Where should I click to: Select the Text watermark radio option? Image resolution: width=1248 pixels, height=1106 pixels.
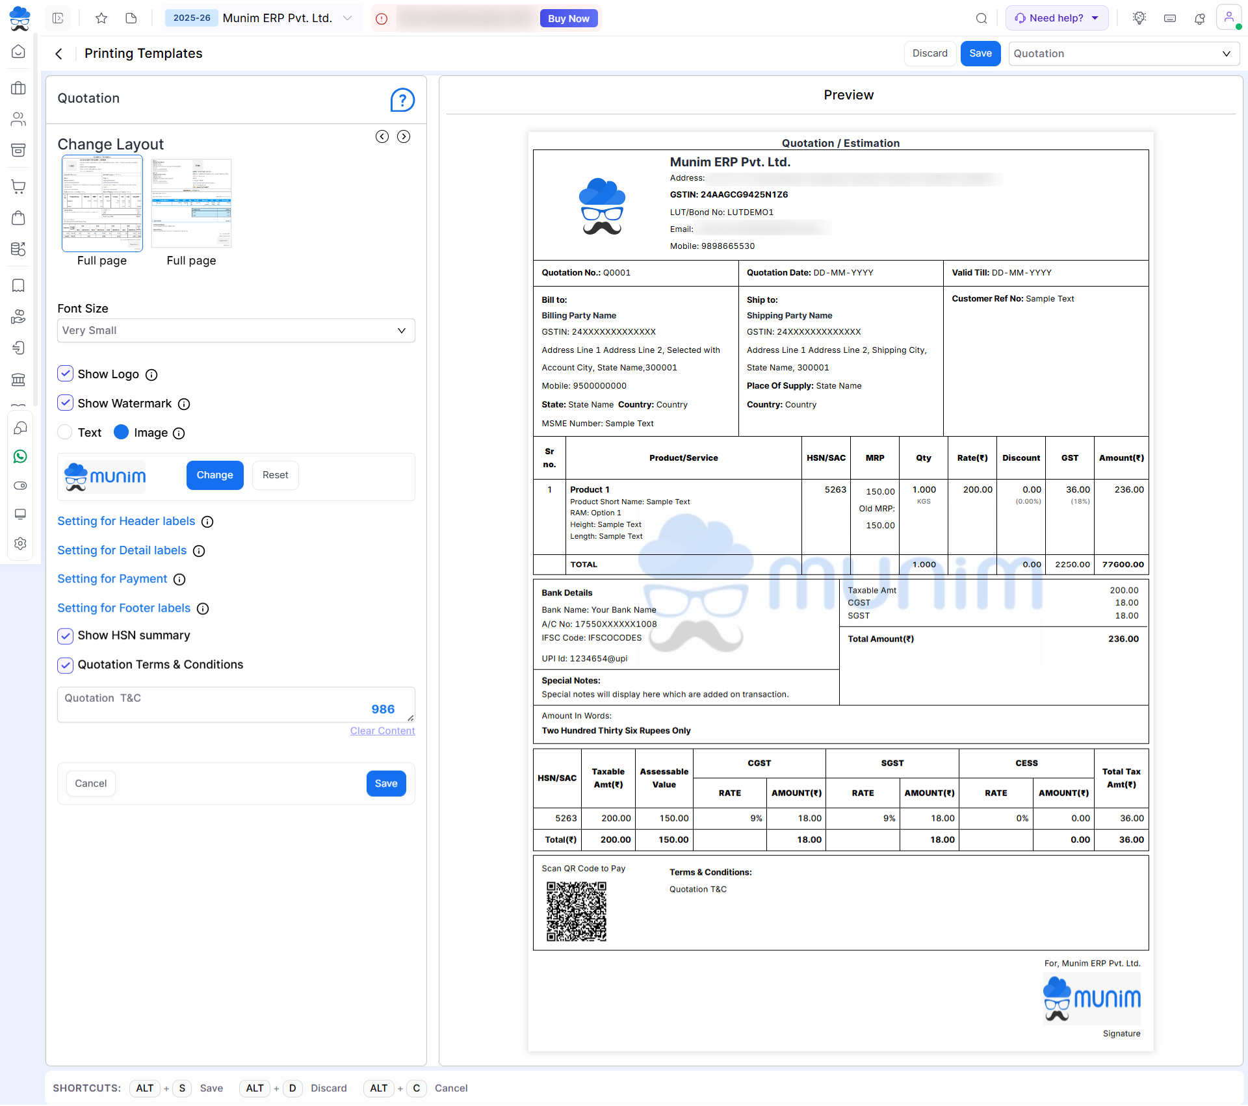pos(65,432)
